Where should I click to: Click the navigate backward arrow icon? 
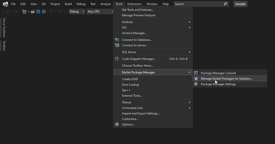click(8, 12)
